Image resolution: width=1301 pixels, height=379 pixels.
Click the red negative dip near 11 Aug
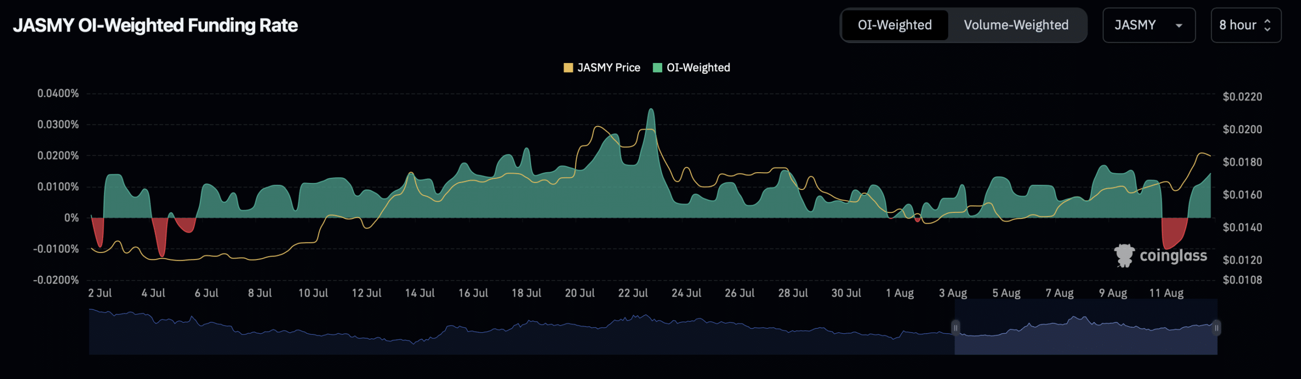point(1173,233)
